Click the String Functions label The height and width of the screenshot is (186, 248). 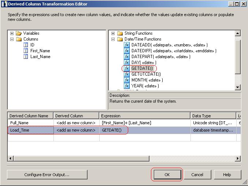click(138, 33)
